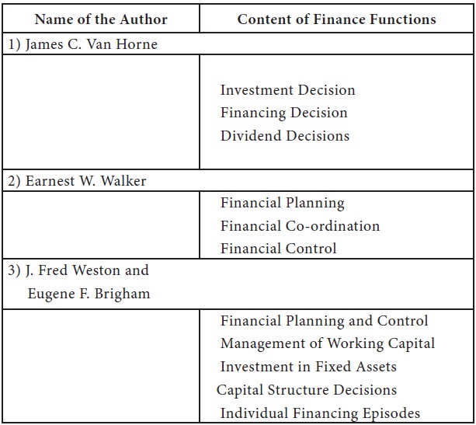Select the 'Content of Finance Functions' header
This screenshot has width=476, height=425.
pyautogui.click(x=336, y=19)
